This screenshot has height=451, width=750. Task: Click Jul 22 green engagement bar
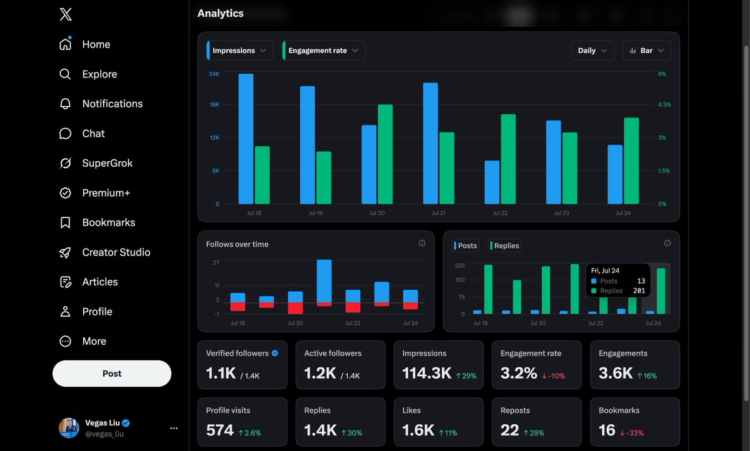509,159
